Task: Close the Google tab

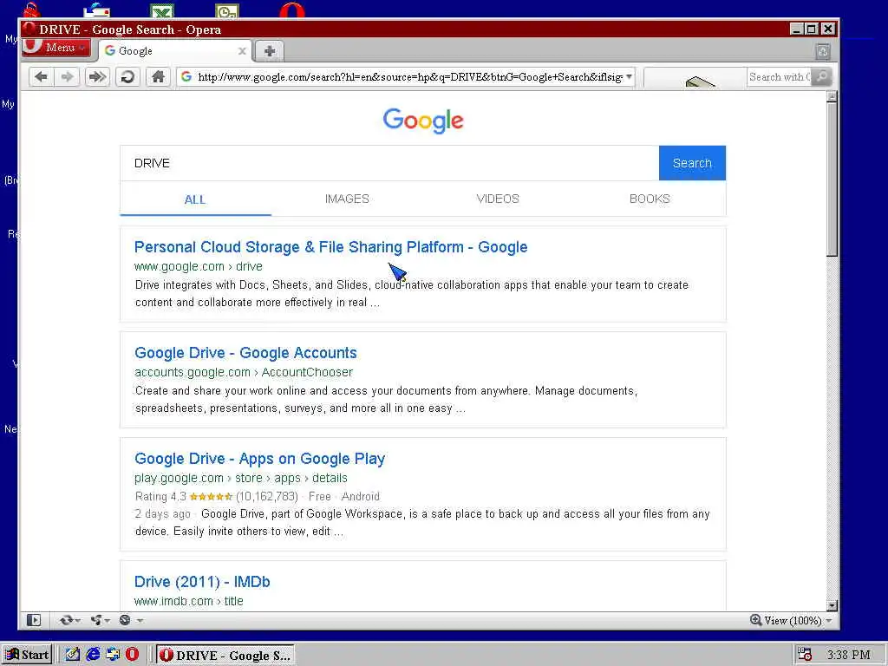Action: [242, 51]
